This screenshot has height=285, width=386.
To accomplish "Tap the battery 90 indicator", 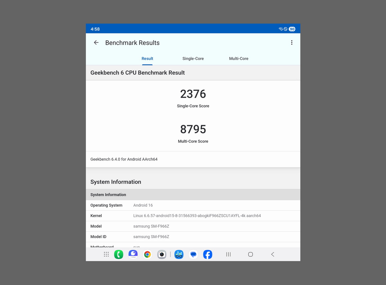I will point(292,29).
